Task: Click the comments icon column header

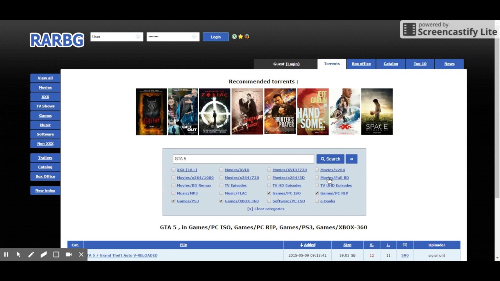Action: tap(405, 245)
